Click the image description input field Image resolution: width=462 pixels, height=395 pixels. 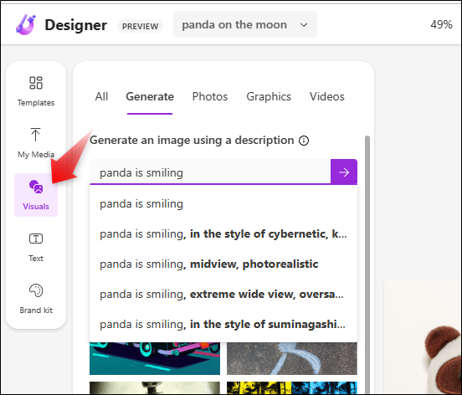[210, 172]
